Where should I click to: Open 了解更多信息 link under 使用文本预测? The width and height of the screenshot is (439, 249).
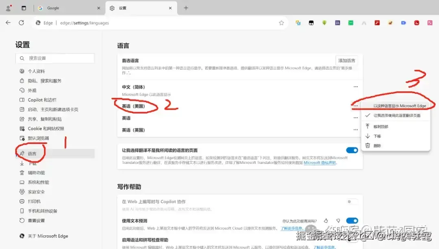click(x=292, y=228)
